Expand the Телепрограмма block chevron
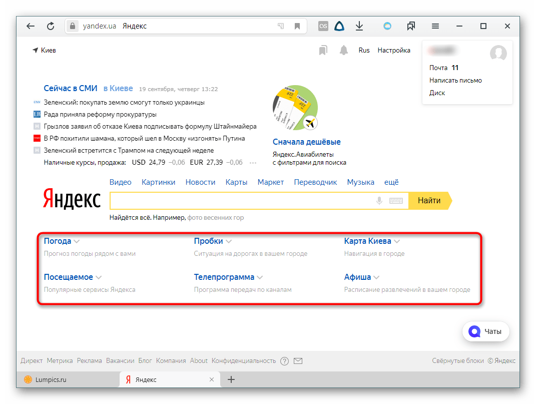Screen dimensions: 536x404 [x=260, y=277]
